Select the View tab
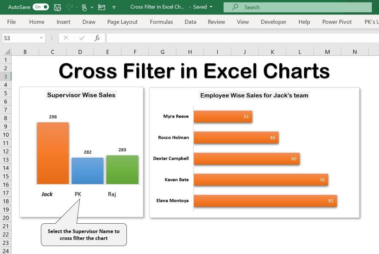The width and height of the screenshot is (379, 254). (x=243, y=22)
